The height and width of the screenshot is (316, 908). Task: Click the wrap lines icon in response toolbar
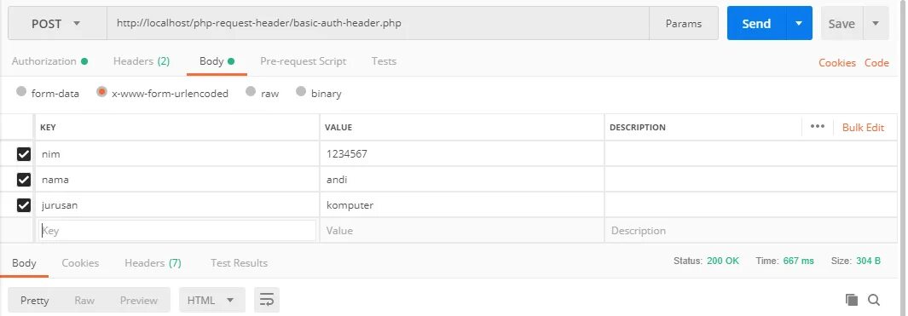pos(266,300)
